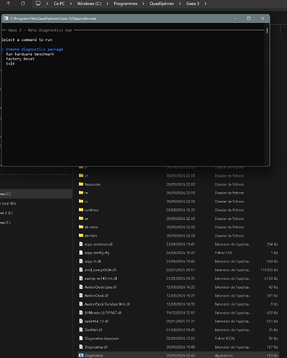Select 'Exit' command in console

pos(10,64)
